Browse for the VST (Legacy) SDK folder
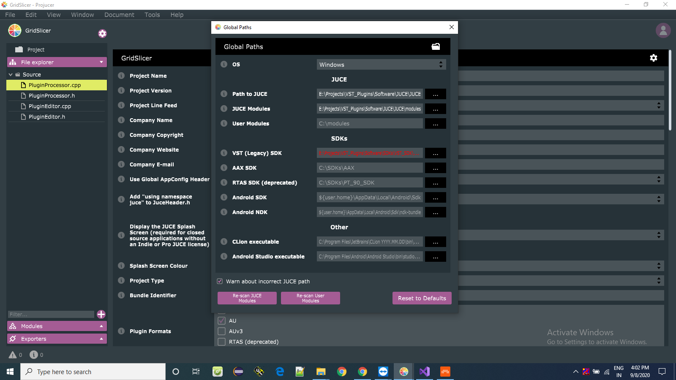The image size is (676, 380). [436, 153]
